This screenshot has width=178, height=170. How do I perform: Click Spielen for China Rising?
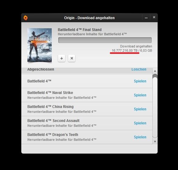pos(140,109)
